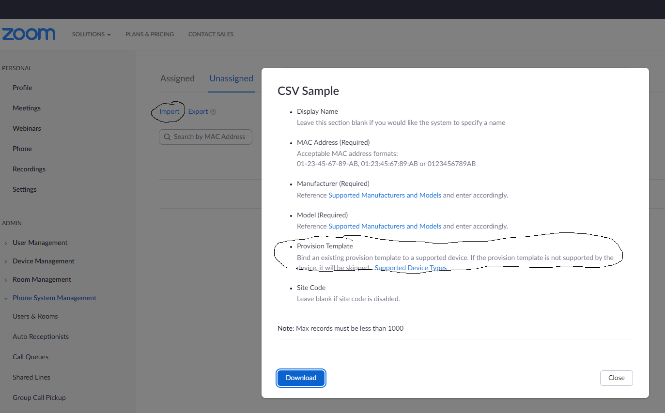Open Supported Manufacturers link under Model
This screenshot has width=665, height=413.
click(385, 226)
